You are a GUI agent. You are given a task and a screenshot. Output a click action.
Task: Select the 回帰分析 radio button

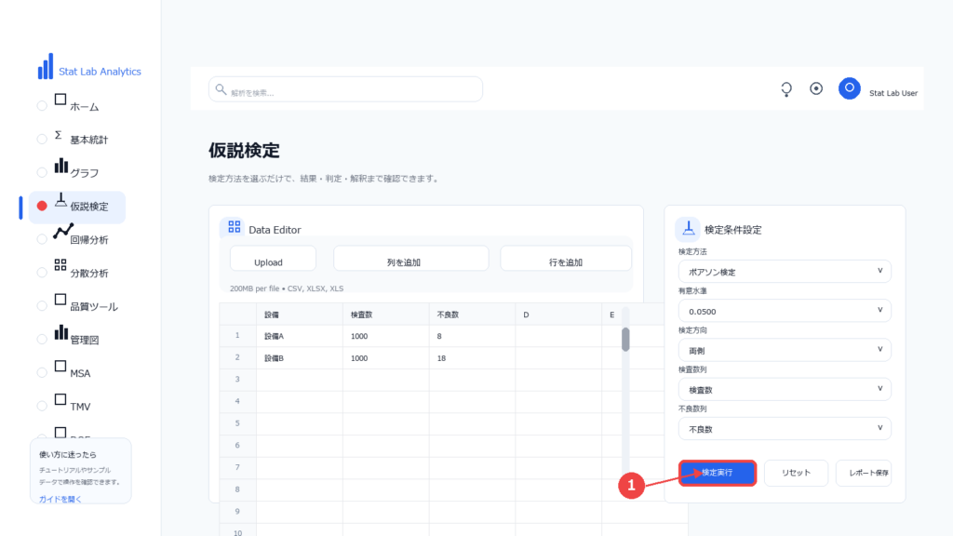(42, 239)
